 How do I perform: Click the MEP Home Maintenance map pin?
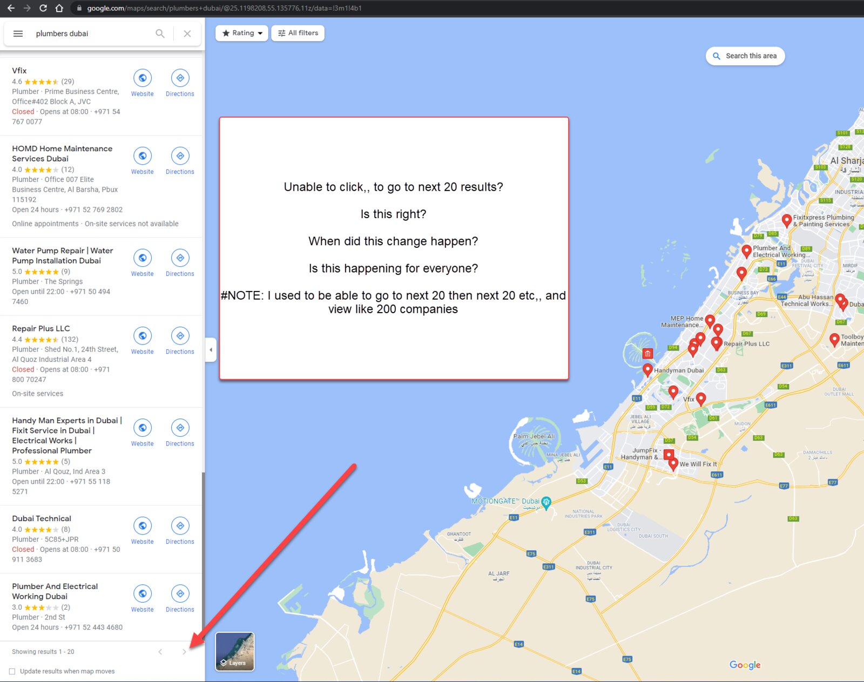point(710,321)
